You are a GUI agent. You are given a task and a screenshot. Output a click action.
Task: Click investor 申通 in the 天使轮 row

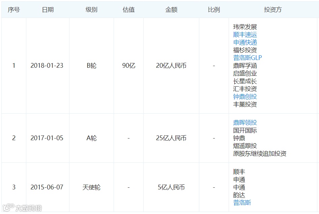click(239, 179)
